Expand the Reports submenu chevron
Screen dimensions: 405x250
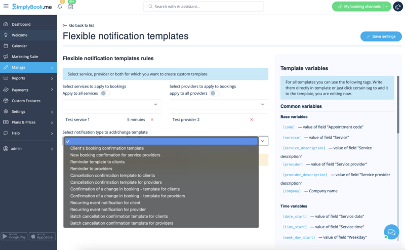(x=52, y=78)
